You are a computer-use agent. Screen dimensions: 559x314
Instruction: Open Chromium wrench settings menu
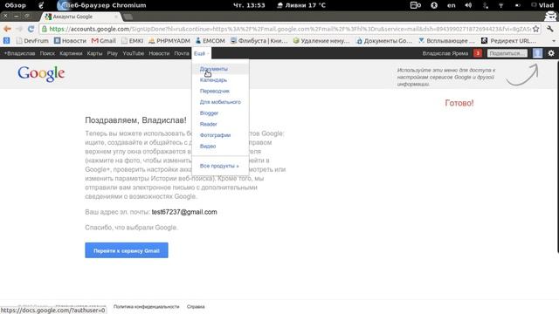[x=550, y=29]
